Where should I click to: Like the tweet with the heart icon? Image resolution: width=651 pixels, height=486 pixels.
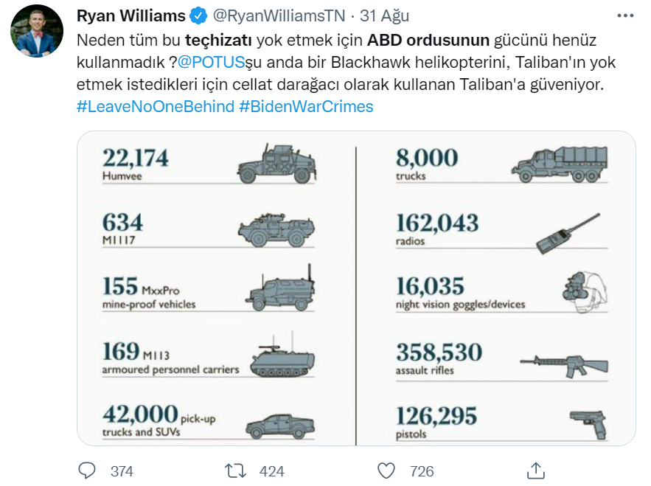point(386,471)
